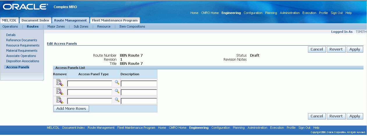Focus the first row Access Panel Type field
The height and width of the screenshot is (136, 367).
[x=90, y=84]
